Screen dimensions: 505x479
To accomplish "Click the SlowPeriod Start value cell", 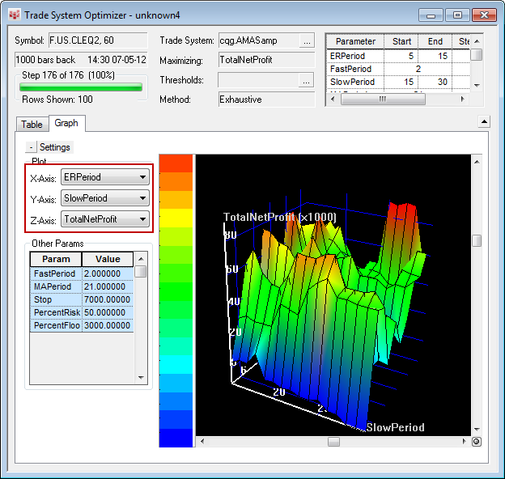I will [x=401, y=83].
